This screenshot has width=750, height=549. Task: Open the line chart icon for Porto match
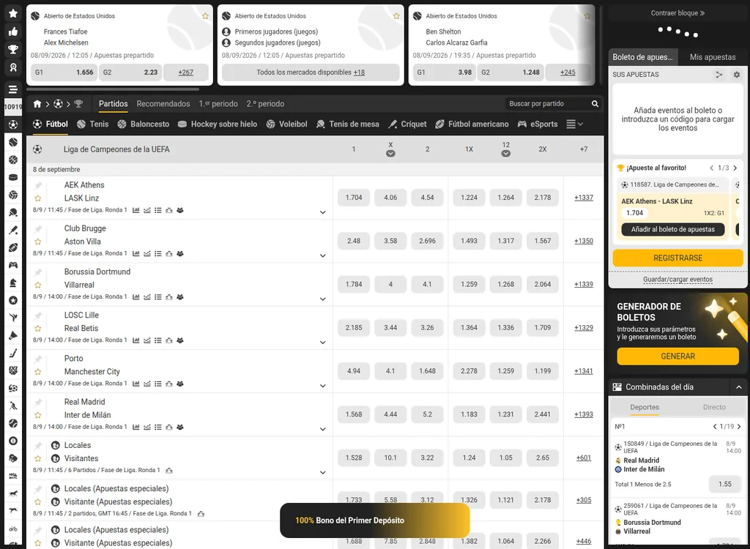click(x=146, y=384)
